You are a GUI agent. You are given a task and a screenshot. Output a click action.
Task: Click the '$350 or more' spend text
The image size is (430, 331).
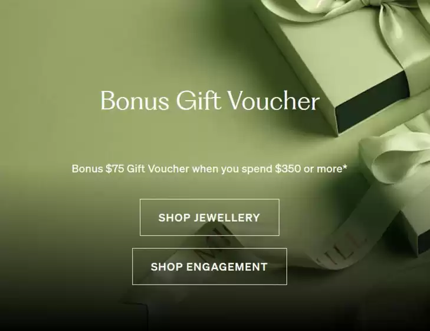pos(308,168)
